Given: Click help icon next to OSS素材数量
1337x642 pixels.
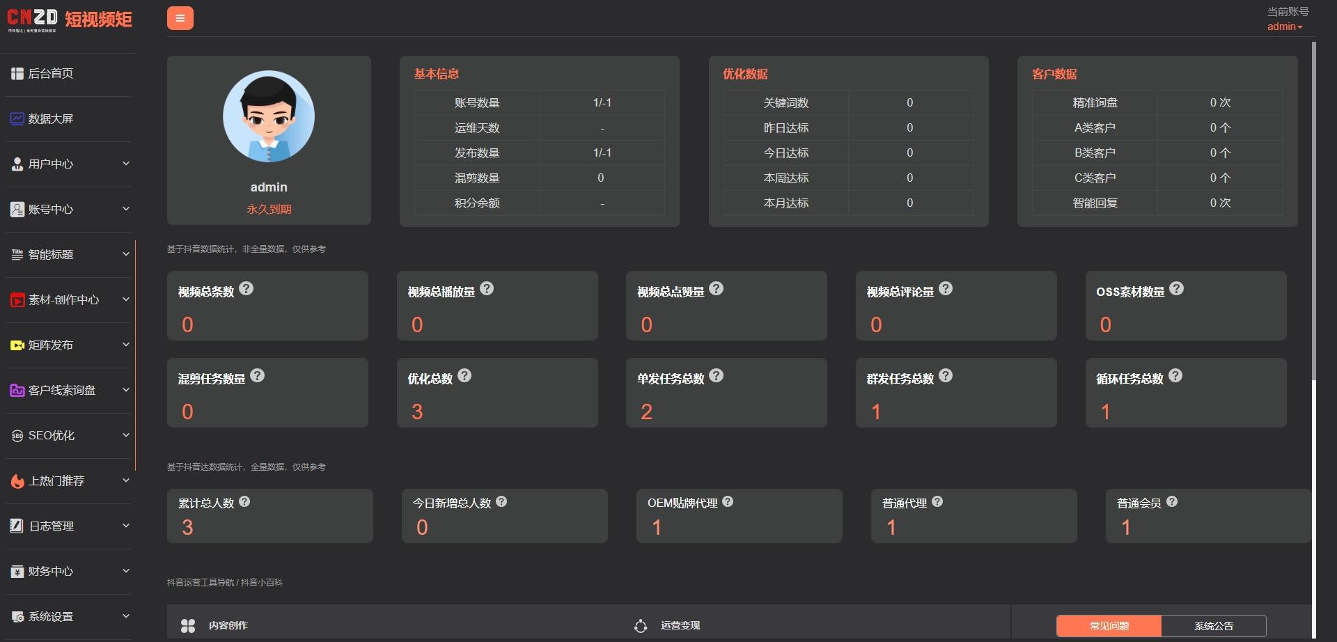Looking at the screenshot, I should click(x=1176, y=289).
